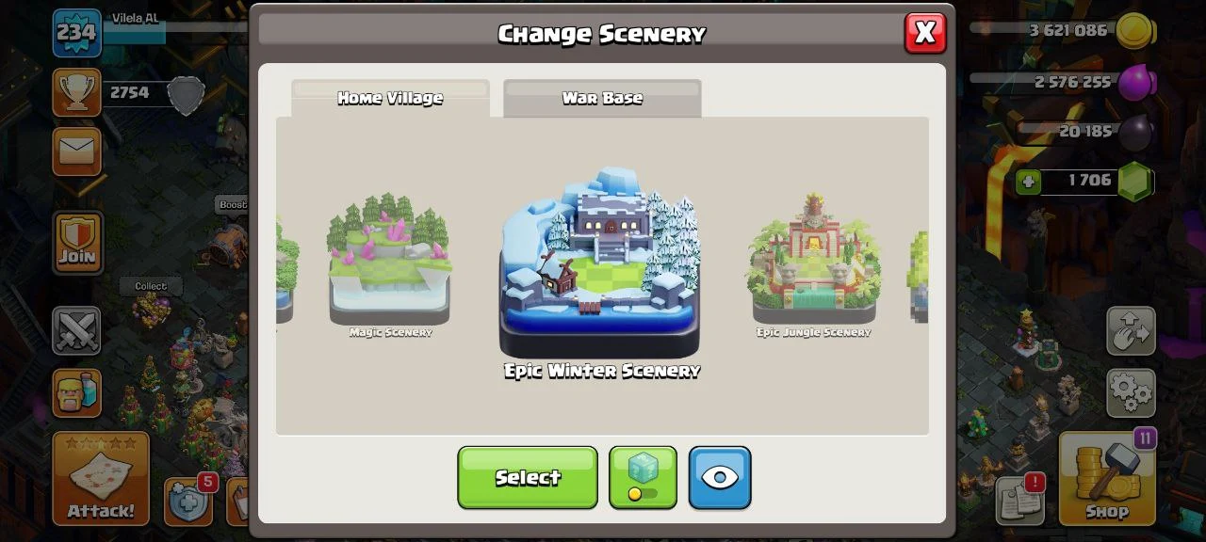
Task: Open the Shop with hammer icon
Action: (x=1107, y=478)
